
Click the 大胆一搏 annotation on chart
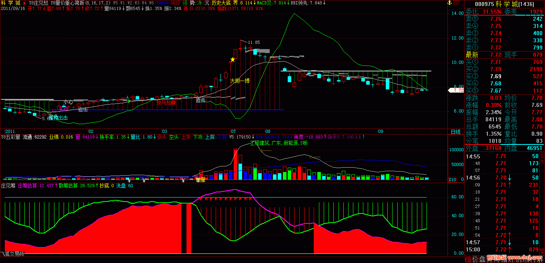tap(240, 81)
